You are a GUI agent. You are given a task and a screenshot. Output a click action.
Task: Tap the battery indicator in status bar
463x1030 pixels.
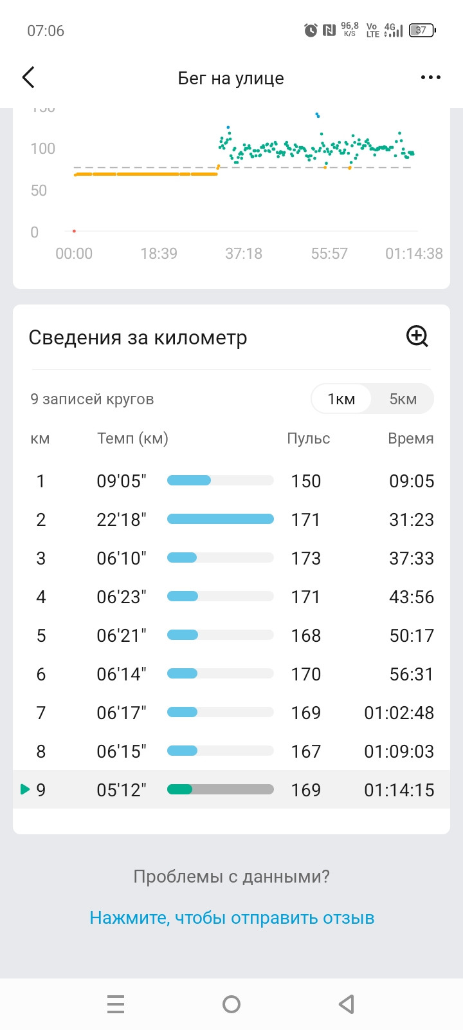coord(422,30)
